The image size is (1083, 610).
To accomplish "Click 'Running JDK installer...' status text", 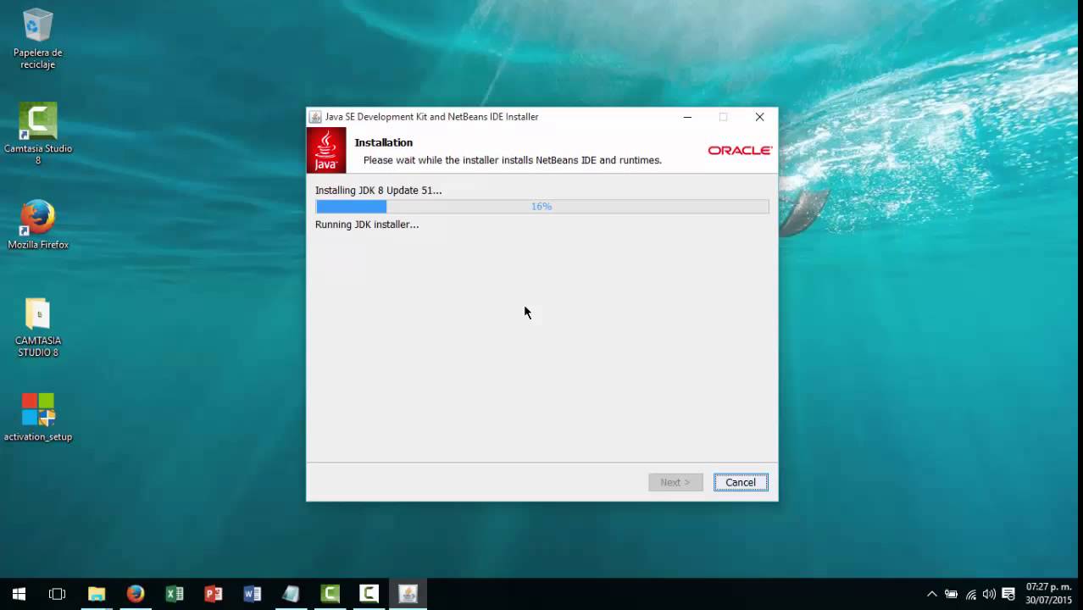I will 367,225.
